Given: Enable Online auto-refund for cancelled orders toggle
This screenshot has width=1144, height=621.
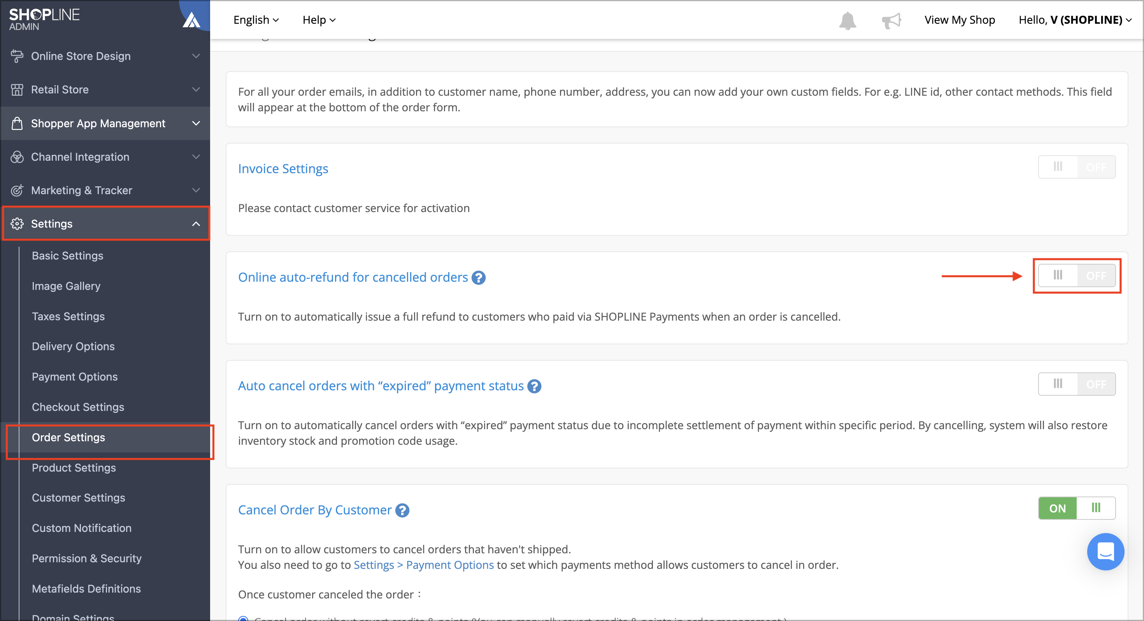Looking at the screenshot, I should pos(1077,275).
